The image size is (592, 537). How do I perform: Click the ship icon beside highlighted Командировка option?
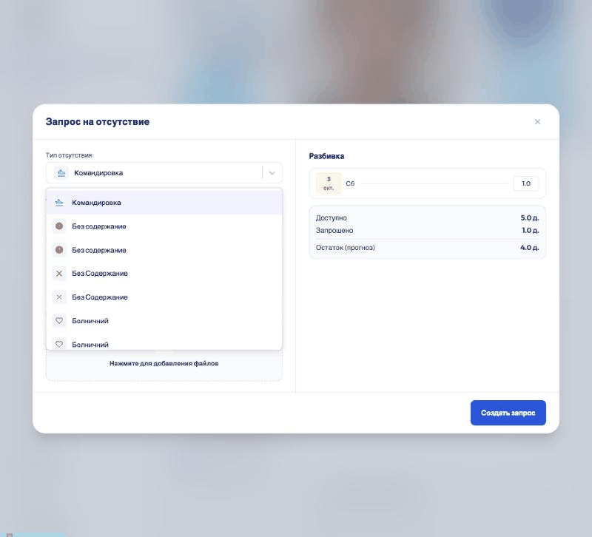click(59, 203)
